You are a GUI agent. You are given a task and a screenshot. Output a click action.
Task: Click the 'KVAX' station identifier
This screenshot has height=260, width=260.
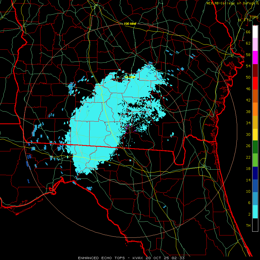pos(138,258)
